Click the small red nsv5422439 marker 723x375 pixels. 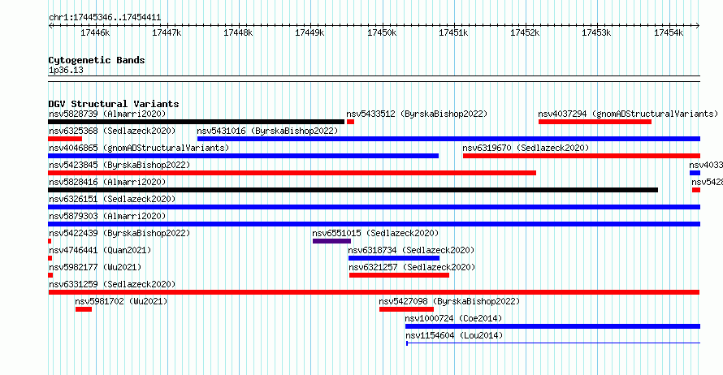click(50, 241)
